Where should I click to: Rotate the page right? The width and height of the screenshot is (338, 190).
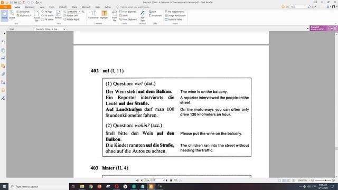click(71, 20)
